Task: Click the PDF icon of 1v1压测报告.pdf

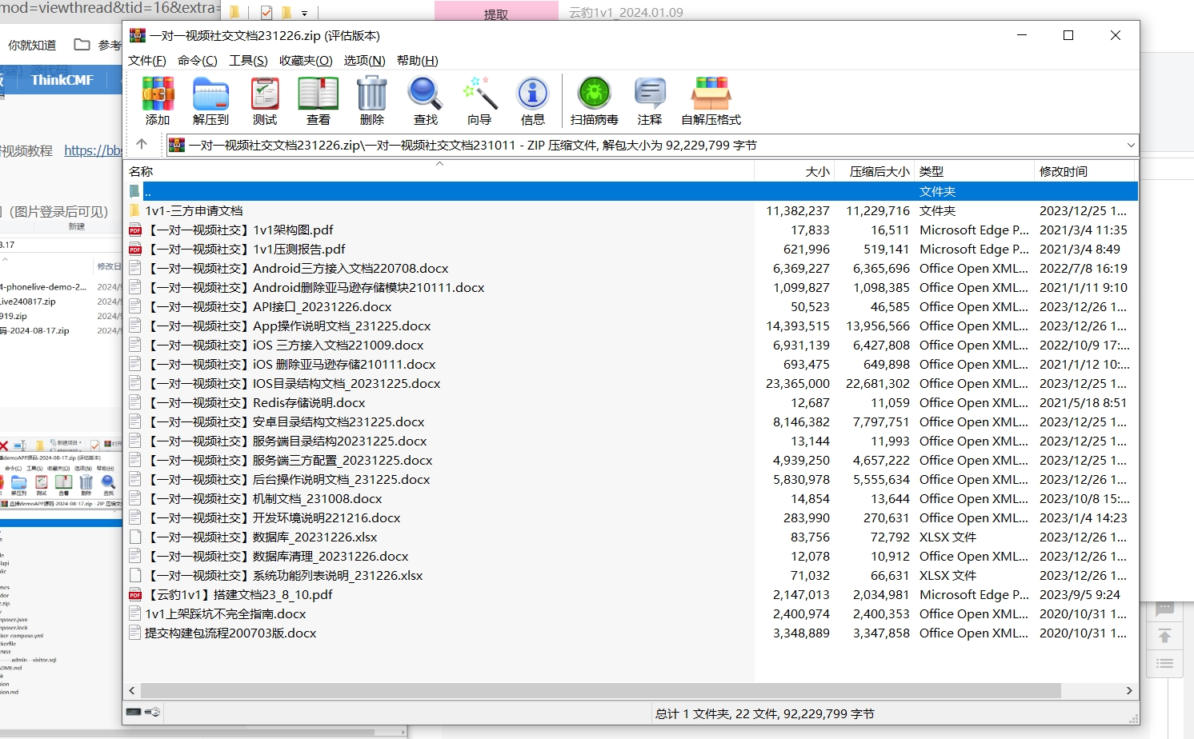Action: point(135,250)
